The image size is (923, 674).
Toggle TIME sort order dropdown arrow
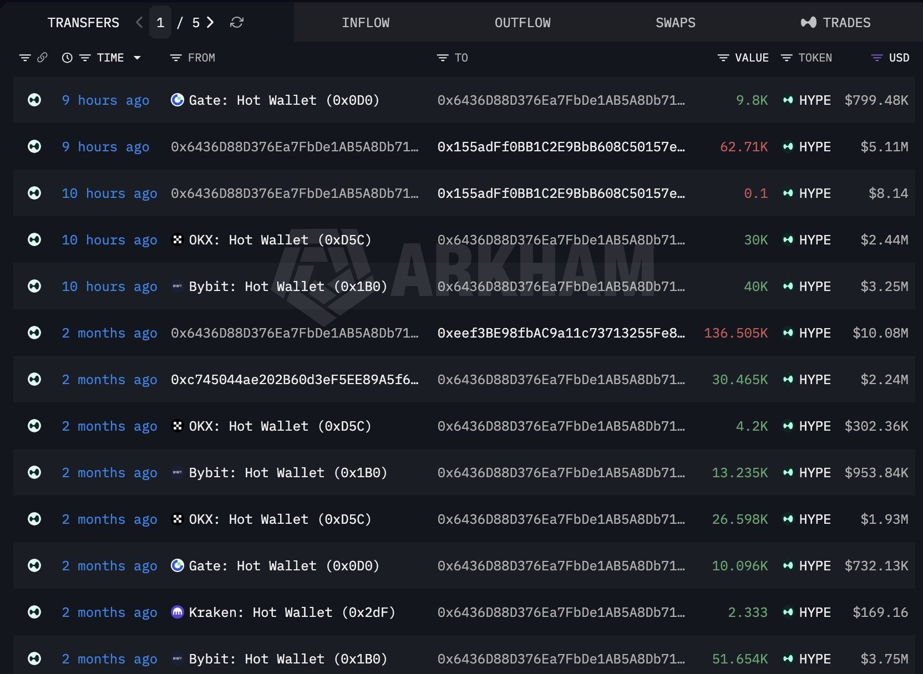(x=137, y=58)
